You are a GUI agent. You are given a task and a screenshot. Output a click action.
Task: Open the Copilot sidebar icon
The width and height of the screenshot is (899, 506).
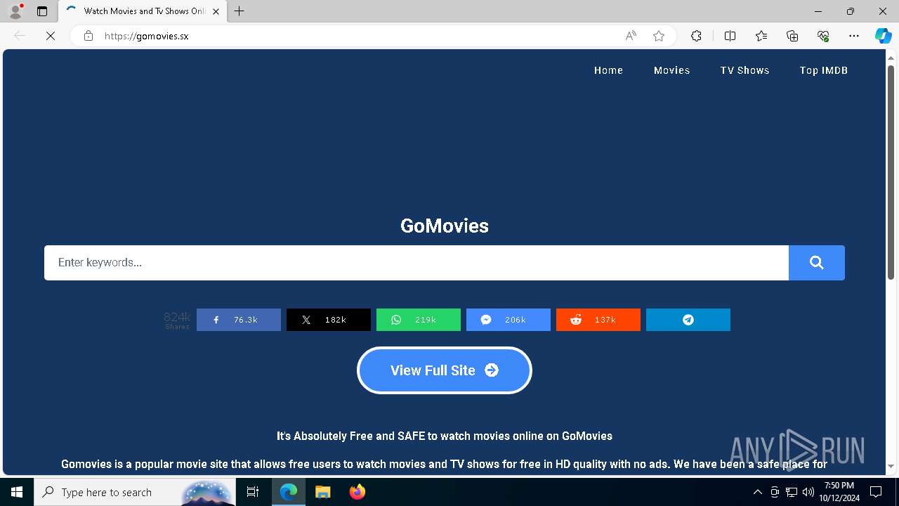[x=883, y=36]
